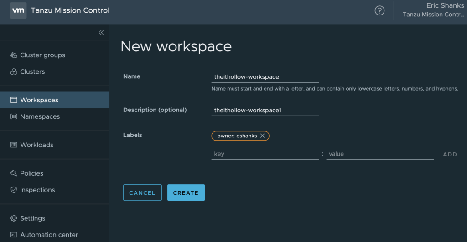This screenshot has height=242, width=467.
Task: Remove the owner: eshanks label
Action: click(262, 136)
